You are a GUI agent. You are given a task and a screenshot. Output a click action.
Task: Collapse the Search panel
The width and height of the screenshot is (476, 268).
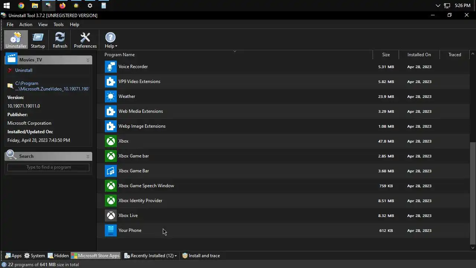click(x=88, y=156)
